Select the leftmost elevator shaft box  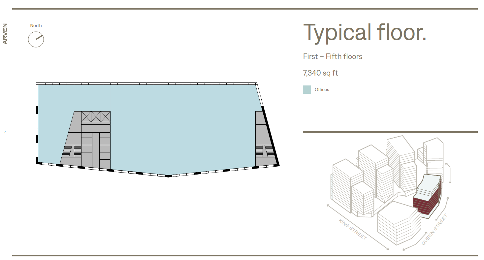point(86,116)
